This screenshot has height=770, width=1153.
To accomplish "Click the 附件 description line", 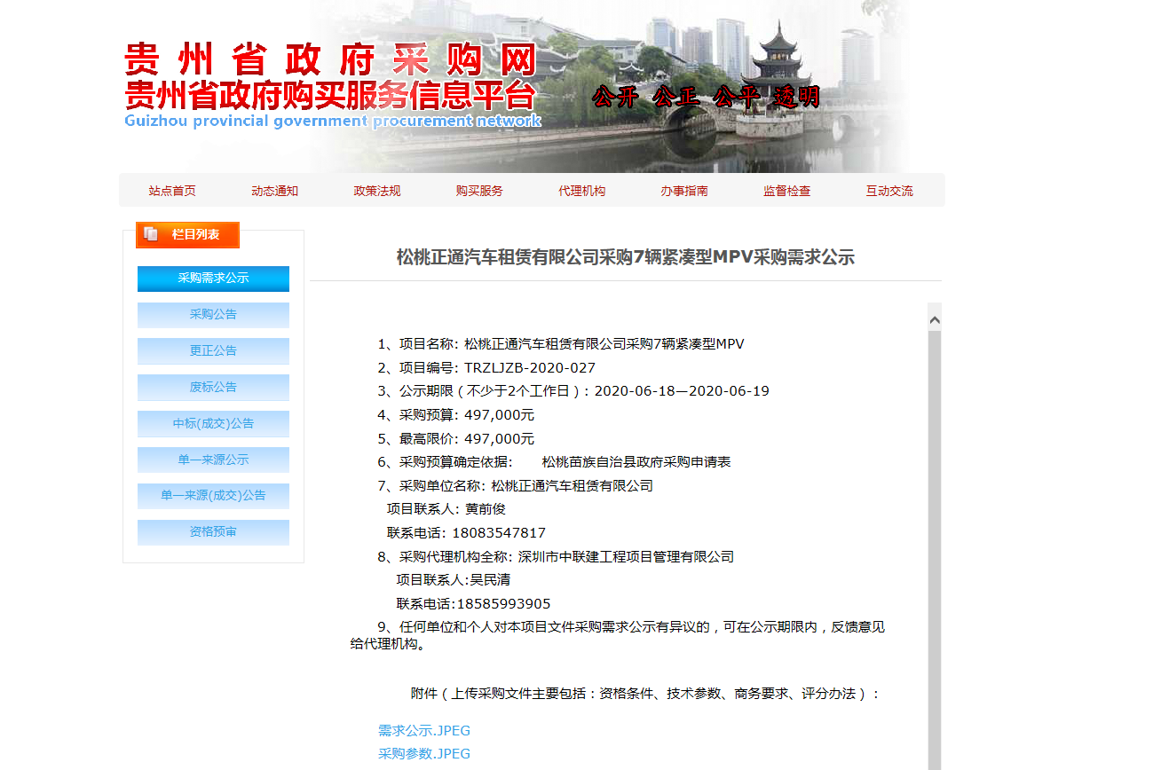I will click(x=645, y=694).
